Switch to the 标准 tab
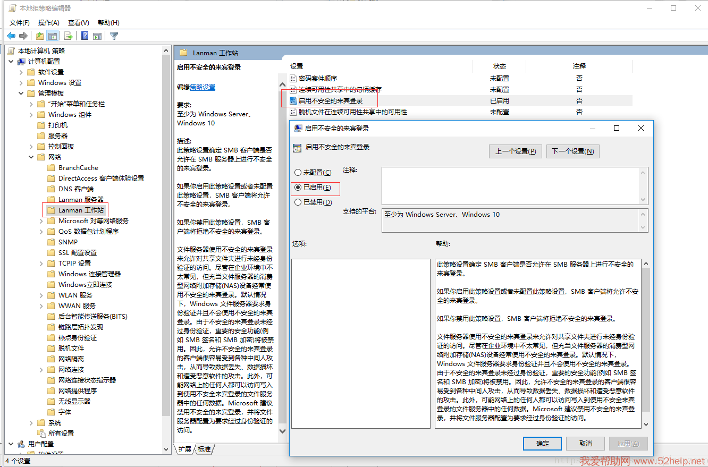 (204, 449)
